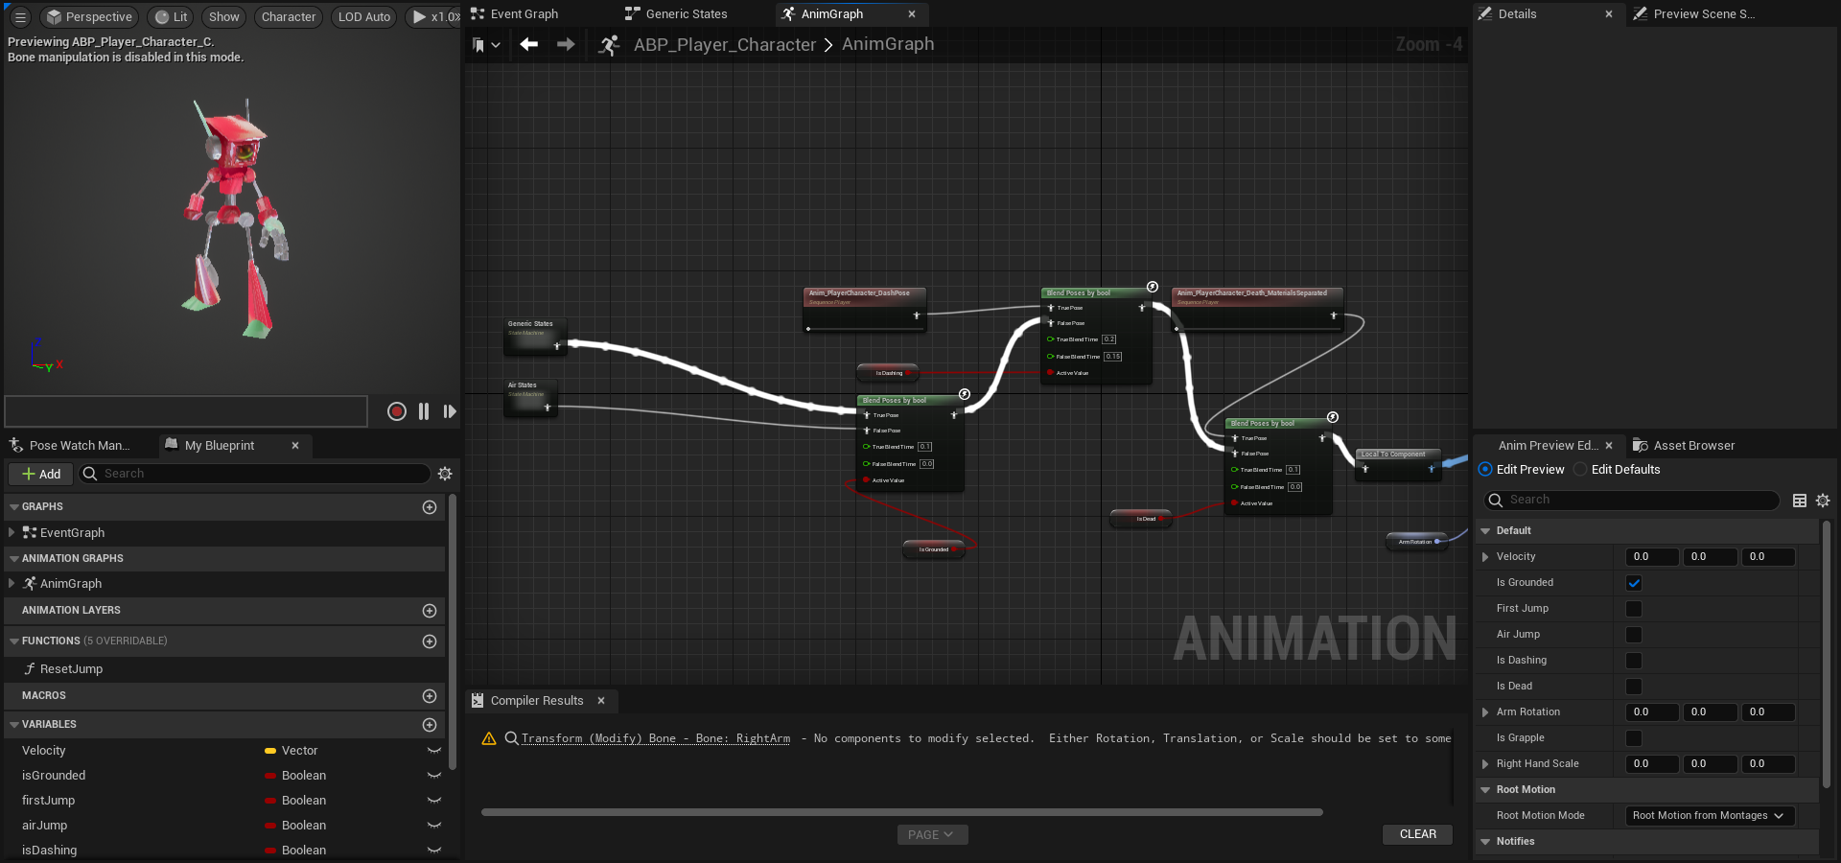
Task: Open My Blueprint settings gear
Action: [x=445, y=474]
